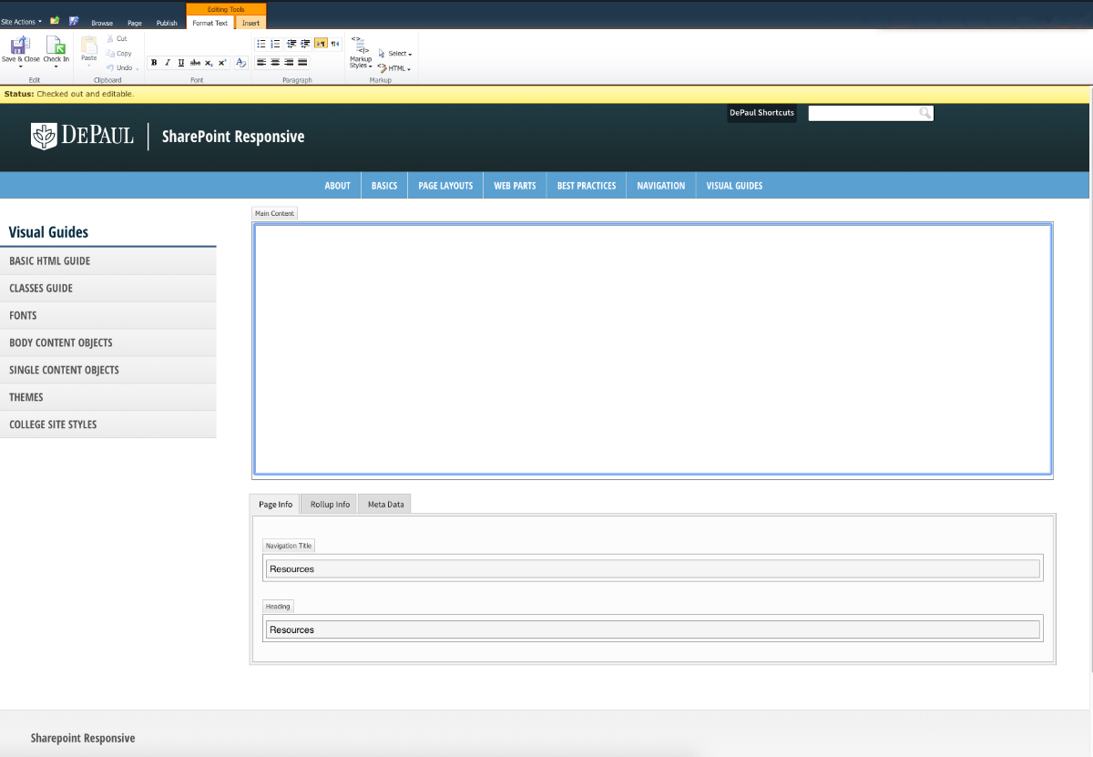1093x757 pixels.
Task: Open the Rollup Info tab
Action: coord(330,504)
